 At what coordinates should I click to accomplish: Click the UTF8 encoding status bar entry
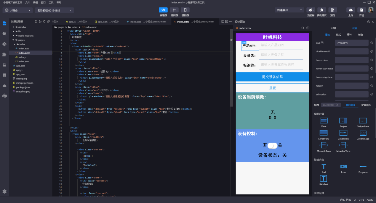[x=361, y=200]
